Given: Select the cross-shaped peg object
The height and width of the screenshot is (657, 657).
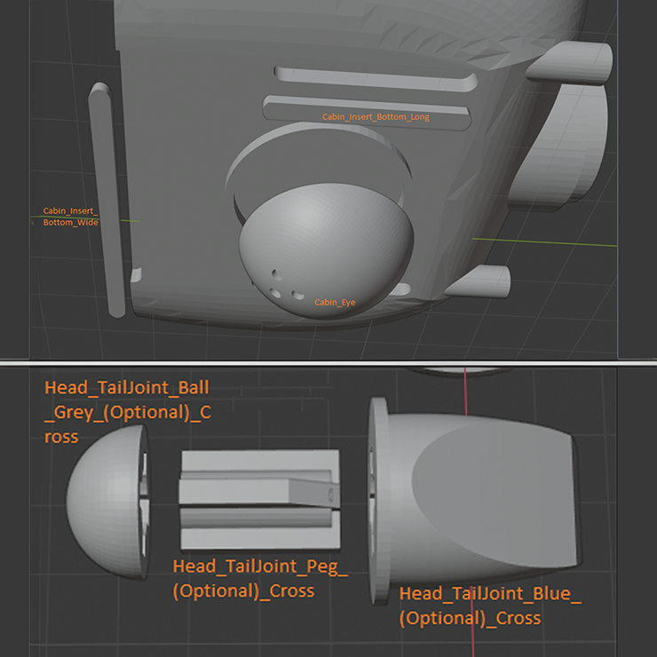Looking at the screenshot, I should click(260, 500).
